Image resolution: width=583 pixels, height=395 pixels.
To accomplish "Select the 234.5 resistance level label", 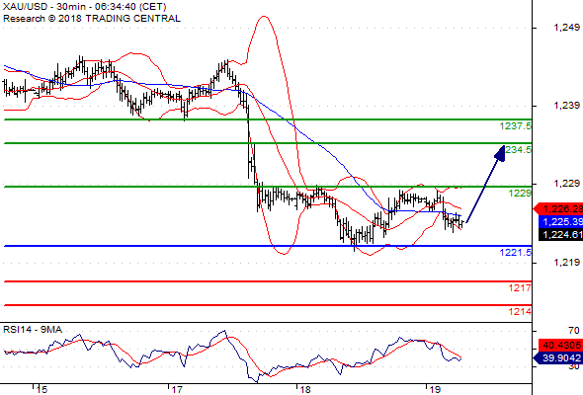I will click(x=519, y=150).
